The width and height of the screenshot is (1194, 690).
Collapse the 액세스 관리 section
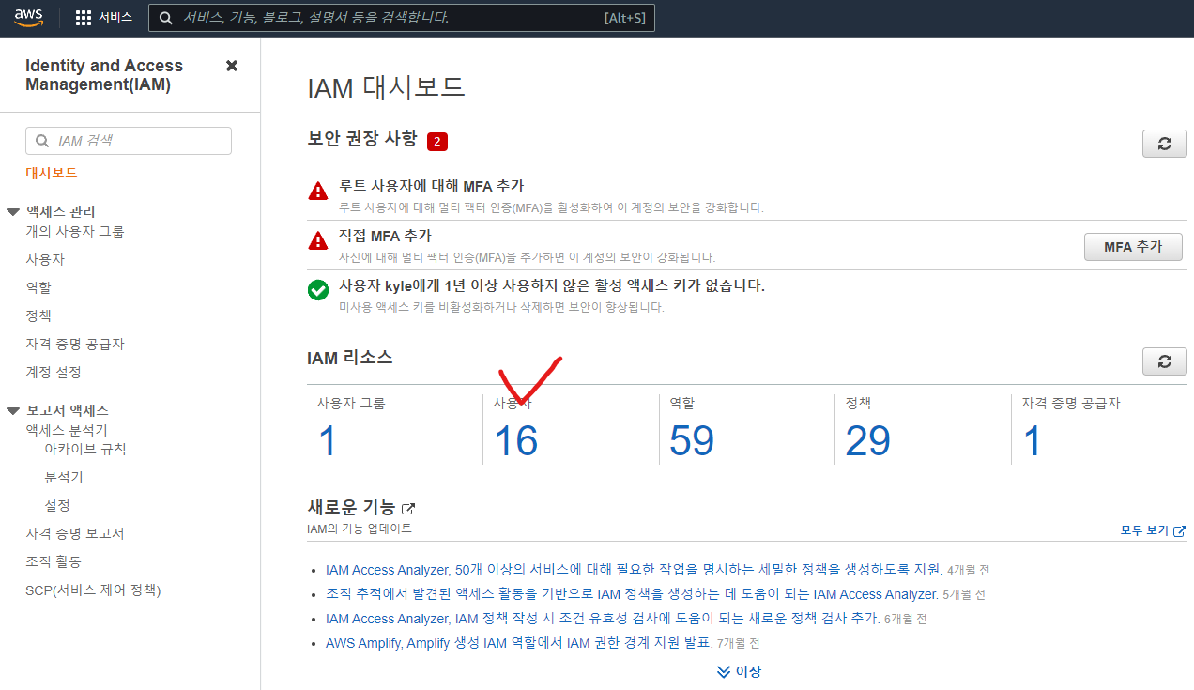[13, 212]
